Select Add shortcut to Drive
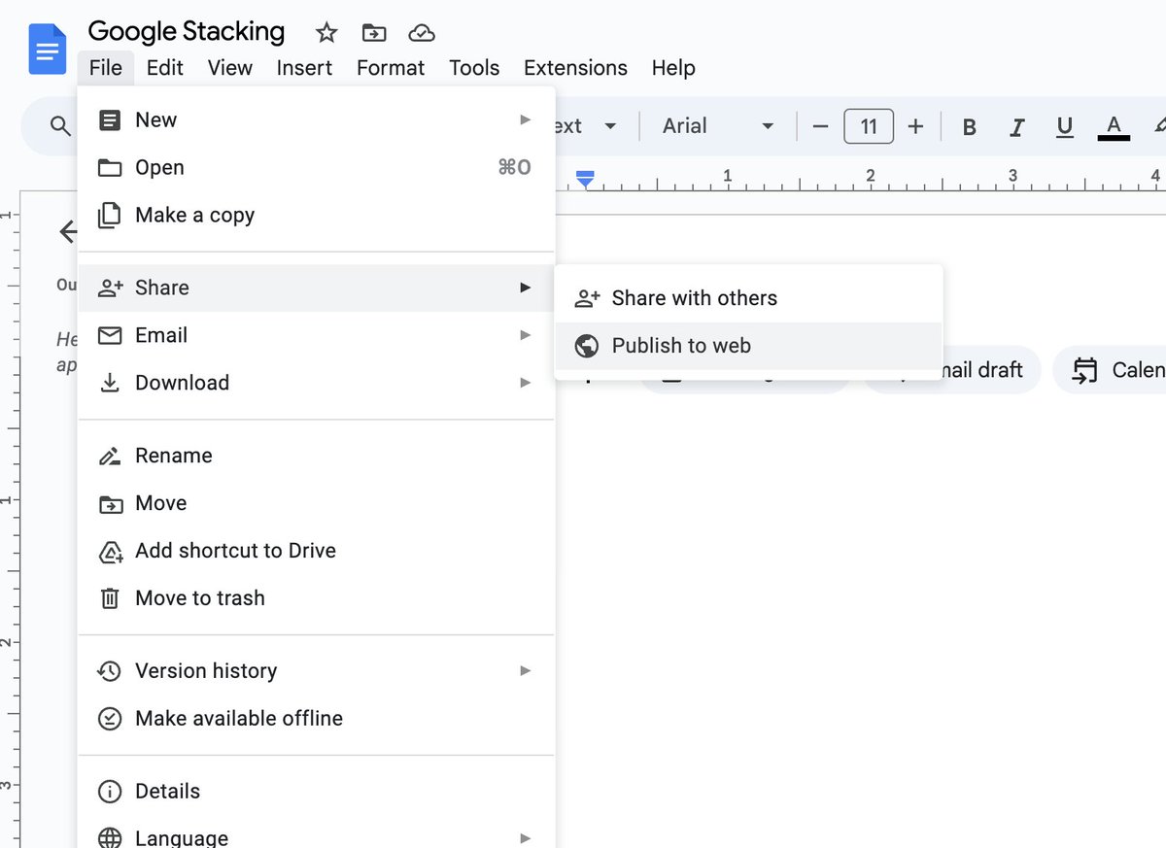 (316, 551)
